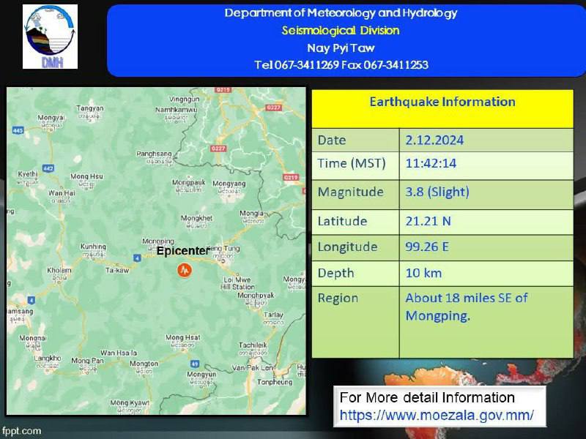The width and height of the screenshot is (586, 439).
Task: Select the region description about Mongping
Action: pos(466,307)
